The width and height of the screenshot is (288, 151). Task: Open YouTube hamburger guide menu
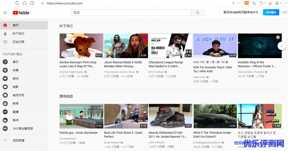[x=5, y=13]
